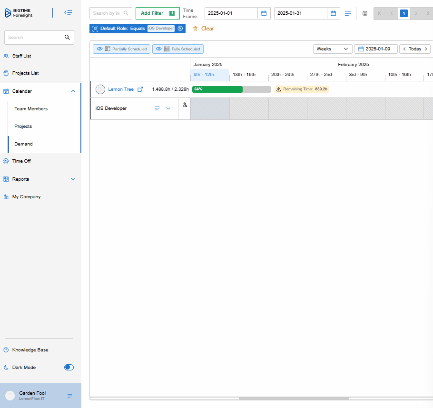Screen dimensions: 433x408
Task: Go to first page
Action: 379,13
